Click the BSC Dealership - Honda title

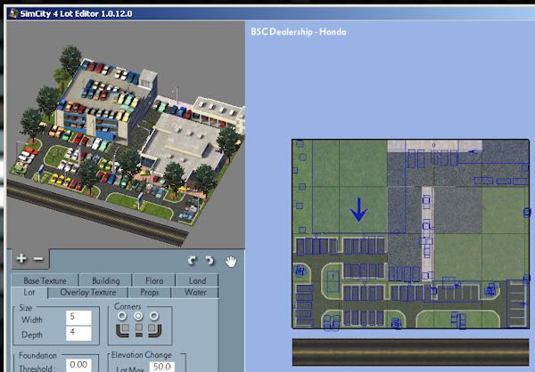pyautogui.click(x=299, y=32)
